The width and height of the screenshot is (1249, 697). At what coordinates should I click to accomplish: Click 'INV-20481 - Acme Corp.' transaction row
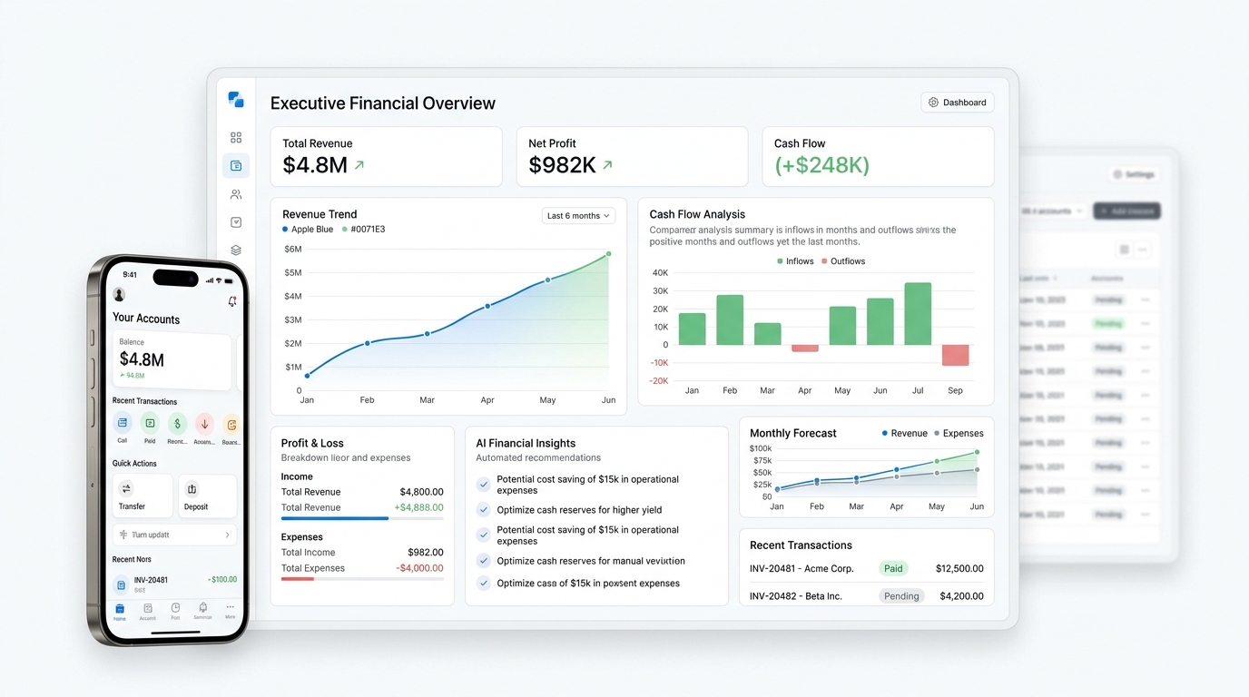pos(866,568)
